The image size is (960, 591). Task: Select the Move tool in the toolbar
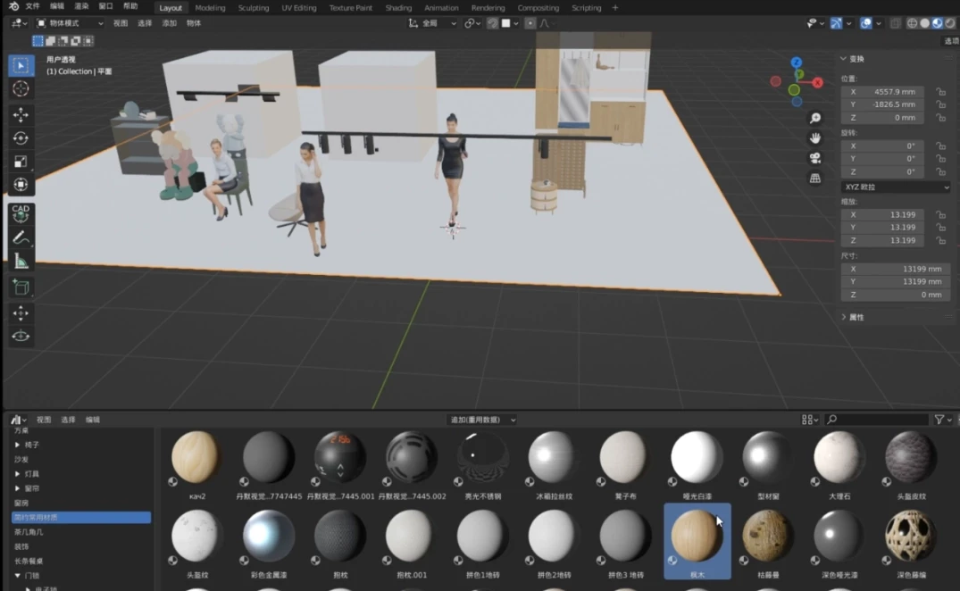click(21, 114)
